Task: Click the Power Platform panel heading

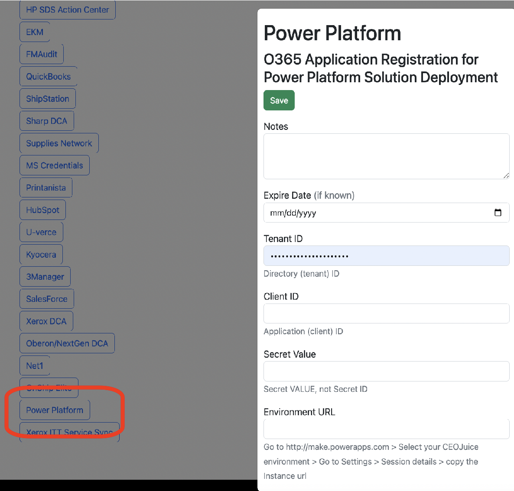Action: click(x=332, y=33)
